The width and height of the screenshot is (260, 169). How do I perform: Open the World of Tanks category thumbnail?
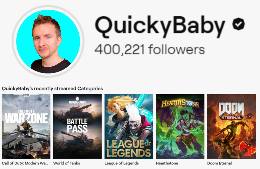(x=77, y=126)
